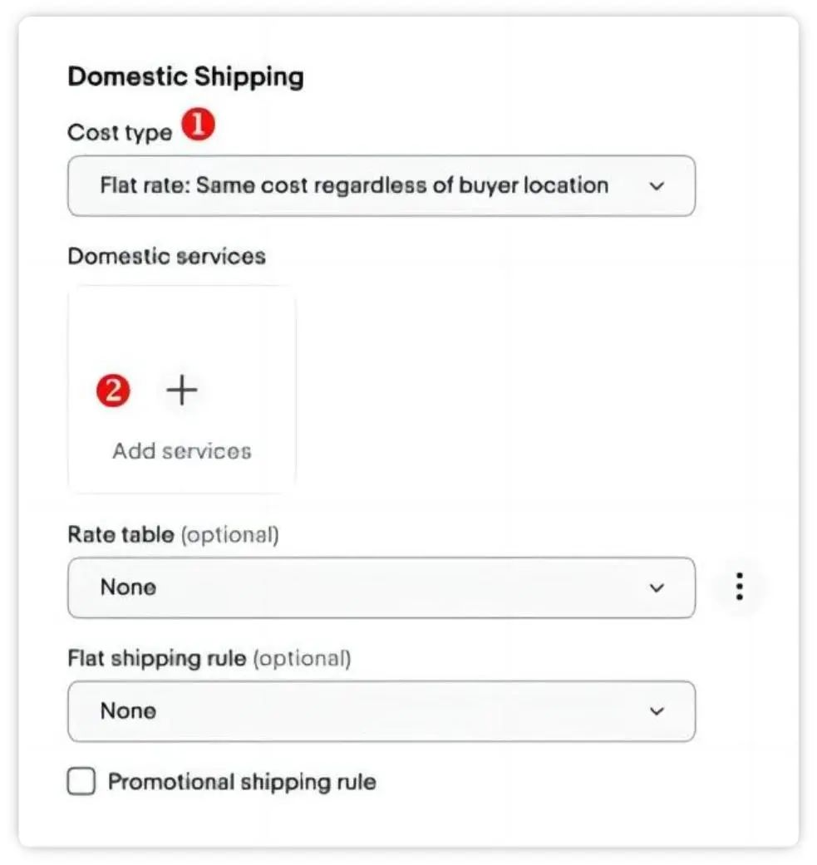Click the chevron on Flat shipping rule selector
Screen dimensions: 817x865
657,711
